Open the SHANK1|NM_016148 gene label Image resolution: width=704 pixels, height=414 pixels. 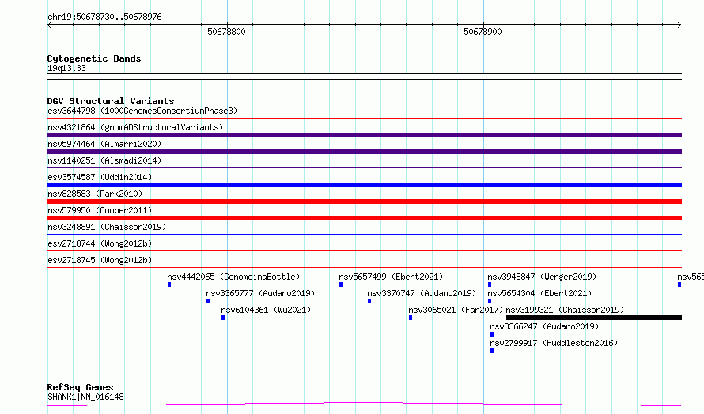click(85, 397)
